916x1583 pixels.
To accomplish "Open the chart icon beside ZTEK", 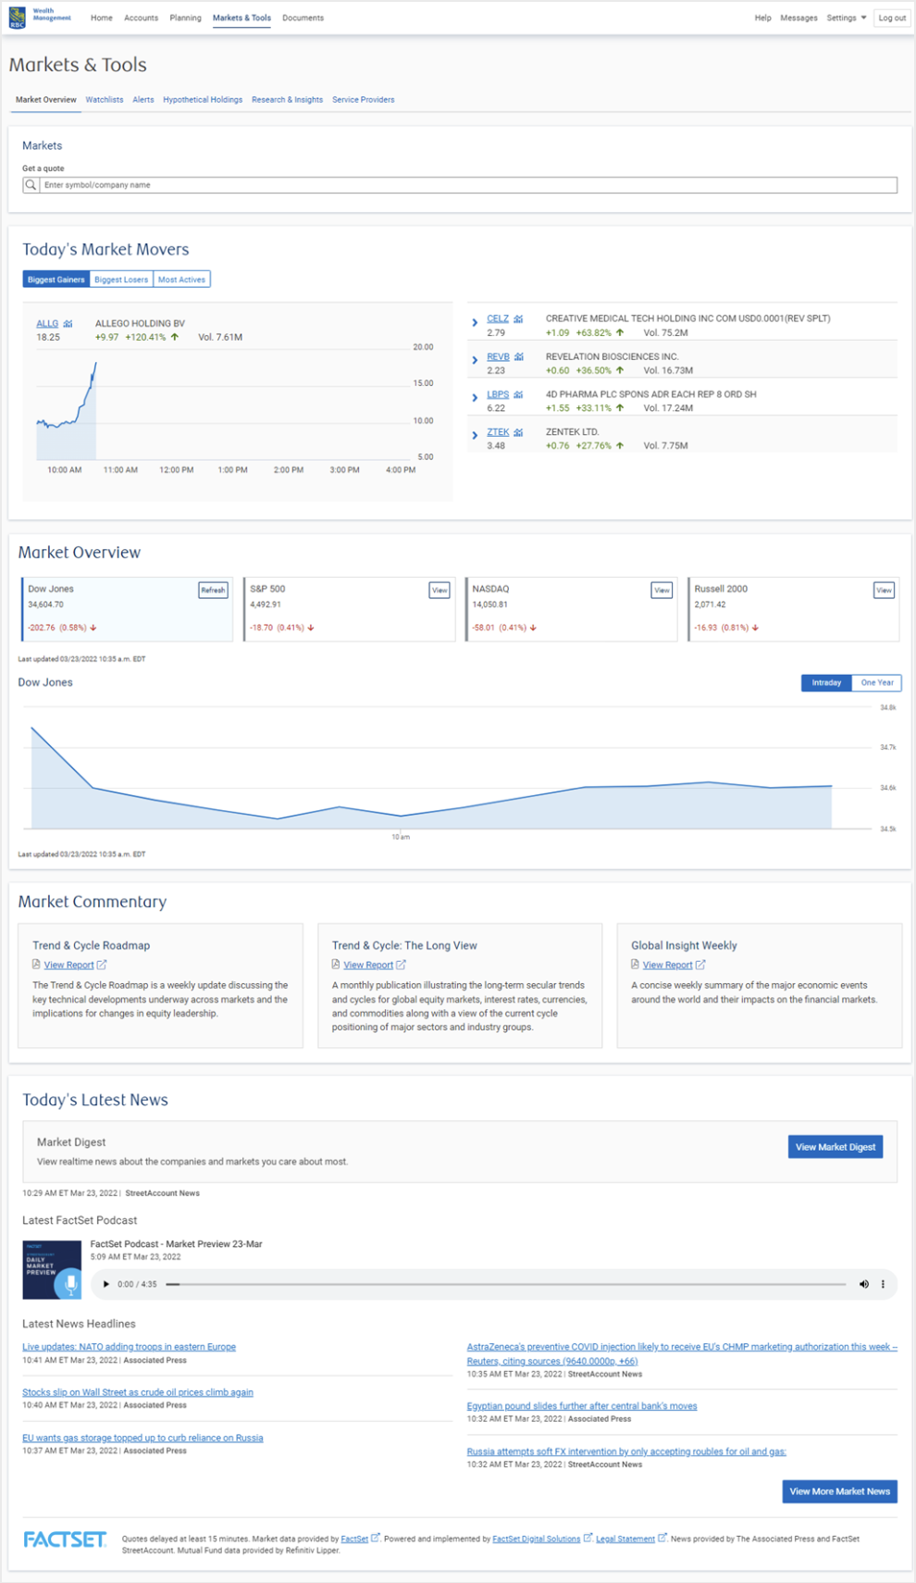I will (x=518, y=432).
